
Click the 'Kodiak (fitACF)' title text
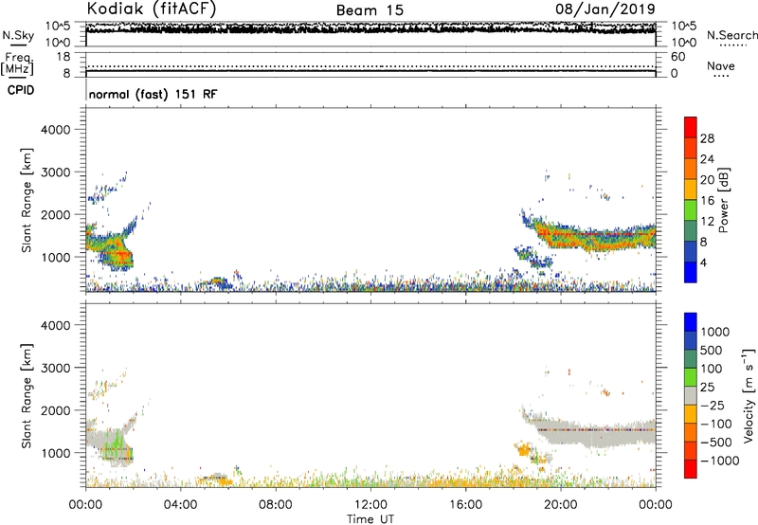point(152,9)
